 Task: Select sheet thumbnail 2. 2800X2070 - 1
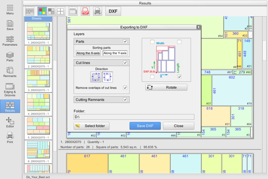pos(38,57)
